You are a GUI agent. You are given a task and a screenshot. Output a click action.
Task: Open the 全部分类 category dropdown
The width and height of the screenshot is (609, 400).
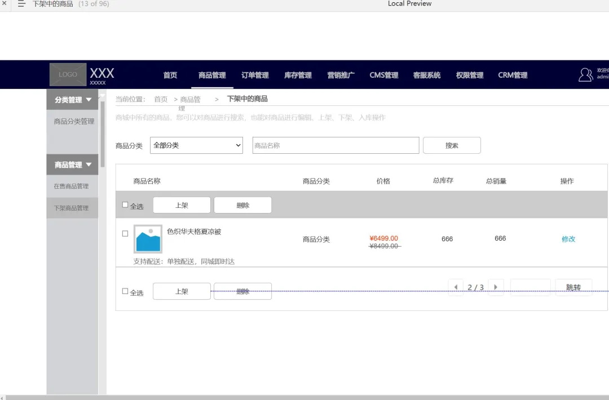pos(197,145)
